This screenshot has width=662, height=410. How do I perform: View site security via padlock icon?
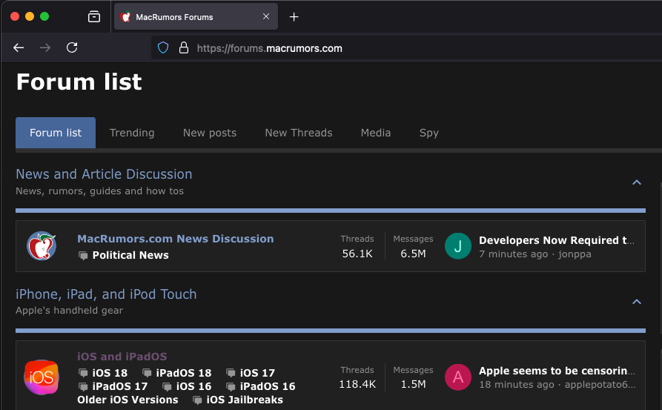click(x=184, y=47)
